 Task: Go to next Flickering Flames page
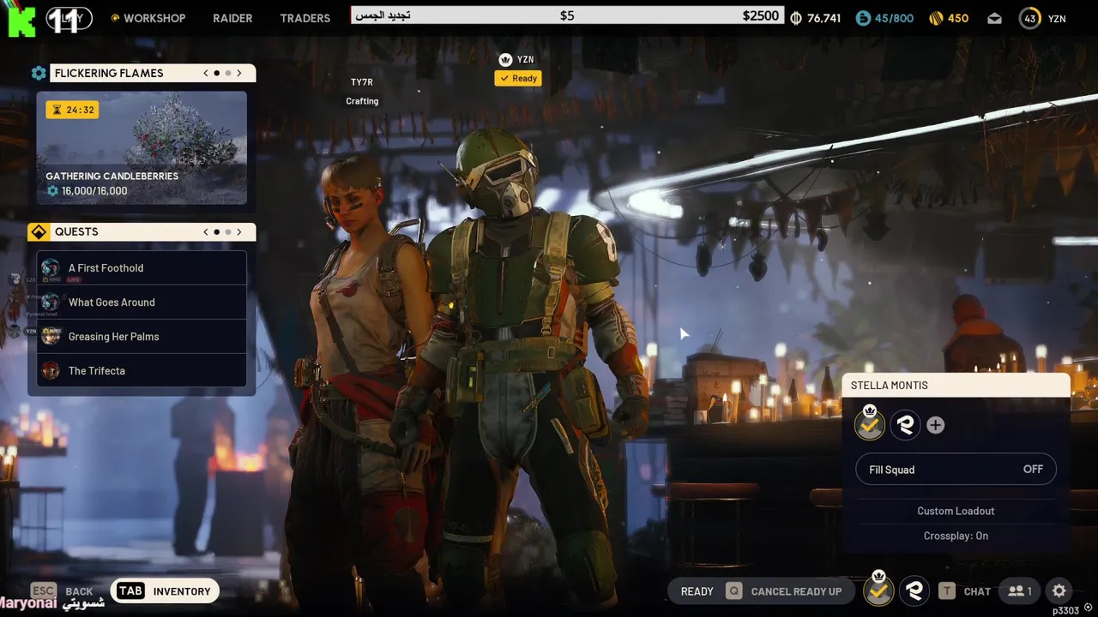coord(239,73)
